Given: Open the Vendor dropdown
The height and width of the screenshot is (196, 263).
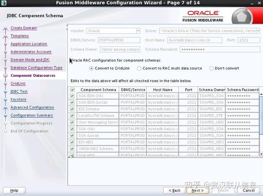Looking at the screenshot, I should click(138, 31).
